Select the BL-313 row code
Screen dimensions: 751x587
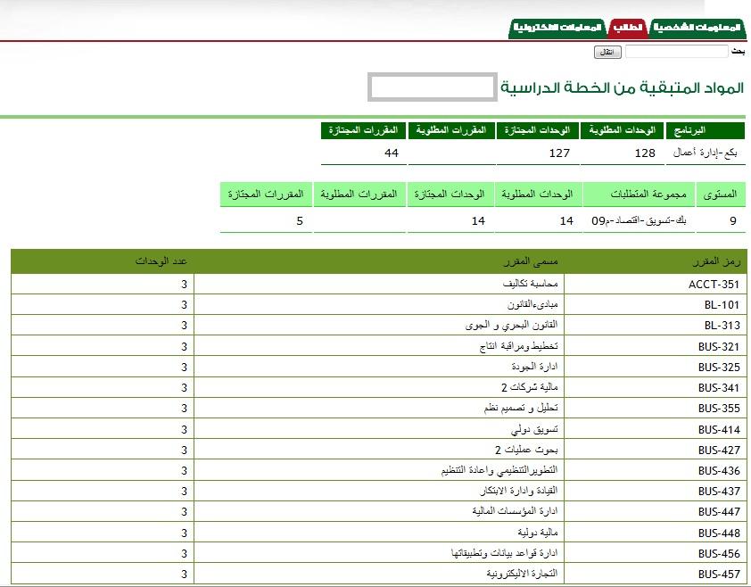point(722,326)
